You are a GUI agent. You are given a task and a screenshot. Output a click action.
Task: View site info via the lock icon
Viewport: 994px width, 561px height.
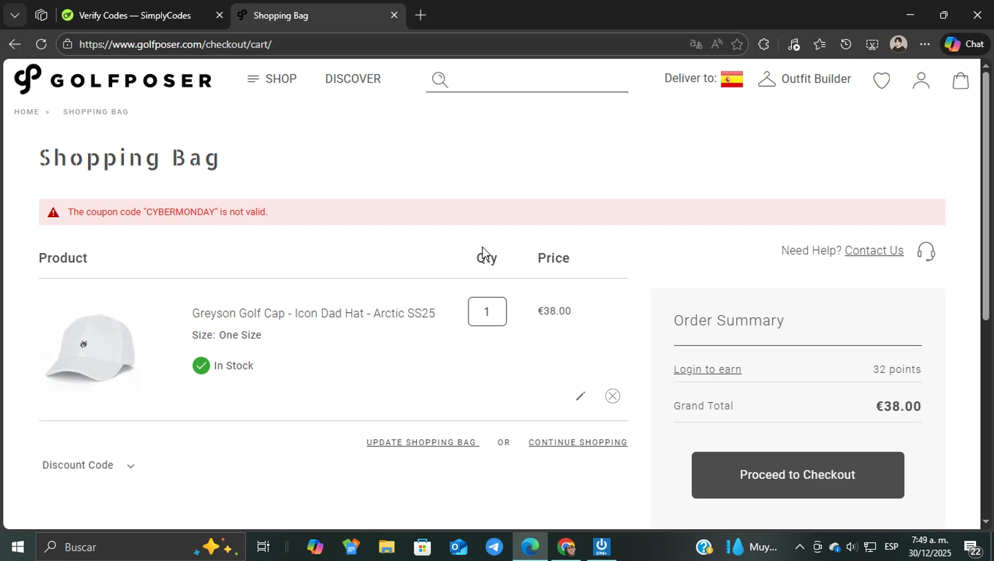(67, 44)
